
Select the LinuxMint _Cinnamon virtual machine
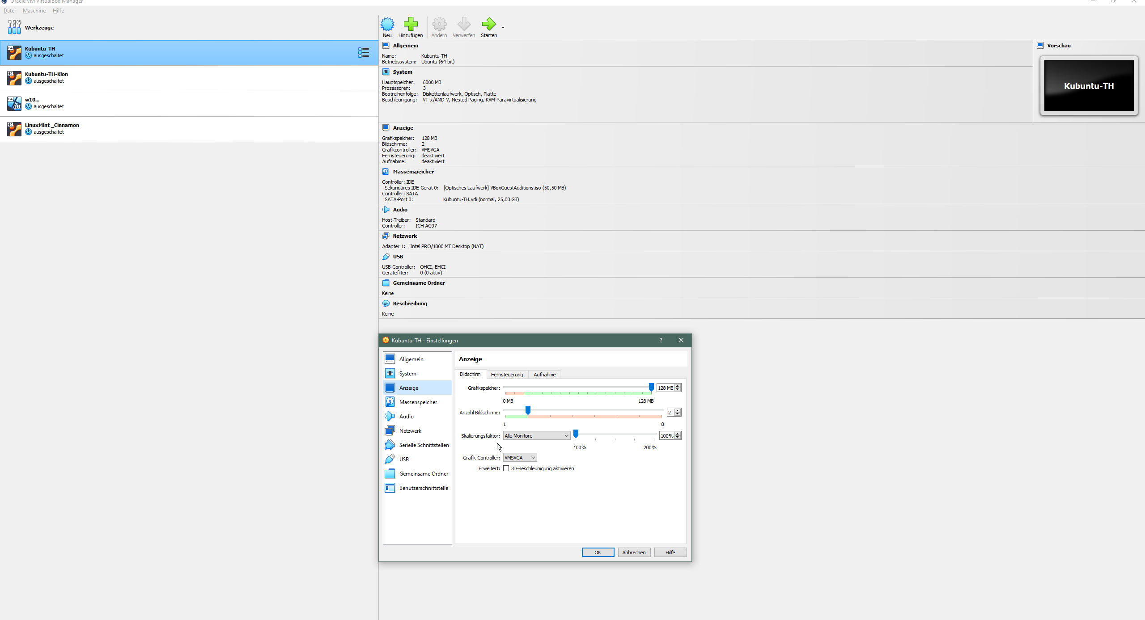[51, 129]
